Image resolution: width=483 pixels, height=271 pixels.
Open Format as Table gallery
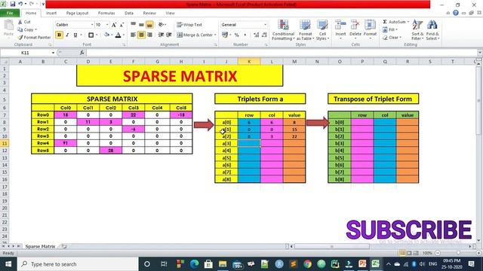305,30
